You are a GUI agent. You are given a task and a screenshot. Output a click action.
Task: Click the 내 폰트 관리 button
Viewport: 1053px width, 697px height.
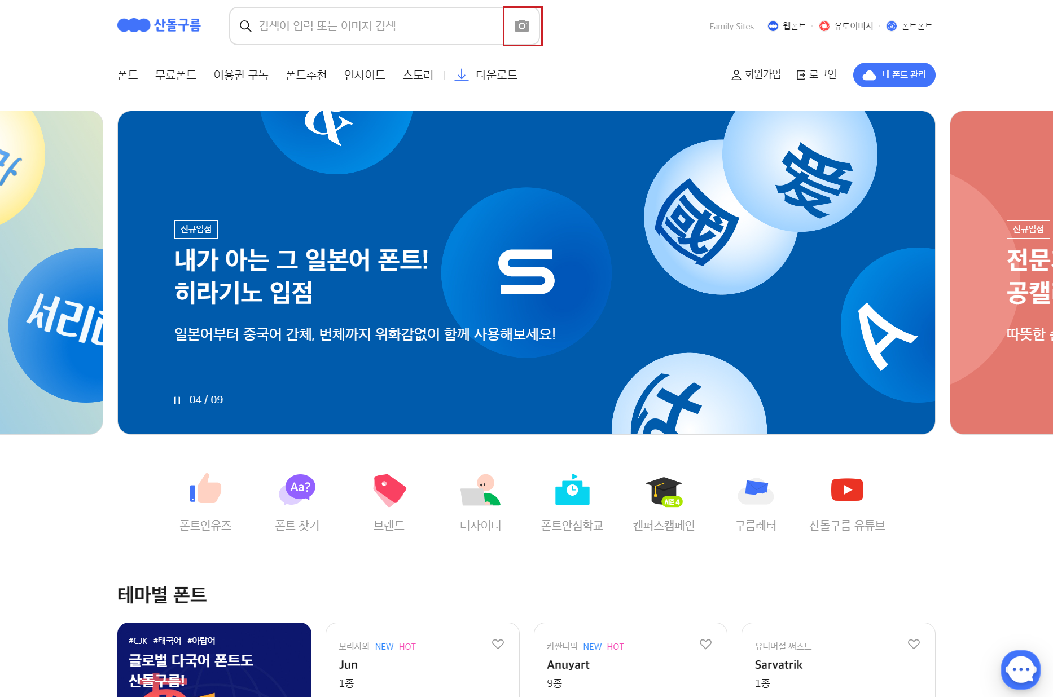click(894, 75)
